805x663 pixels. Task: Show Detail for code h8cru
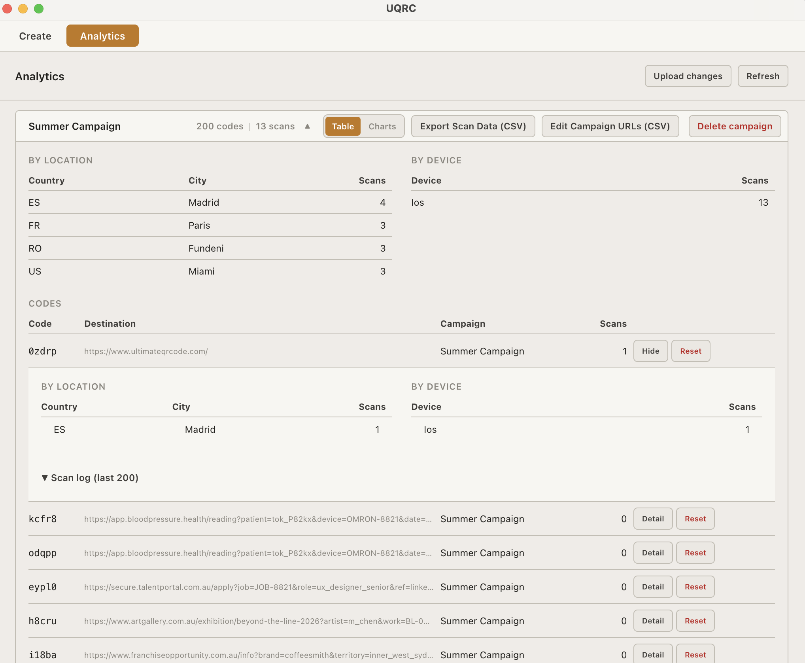point(653,621)
